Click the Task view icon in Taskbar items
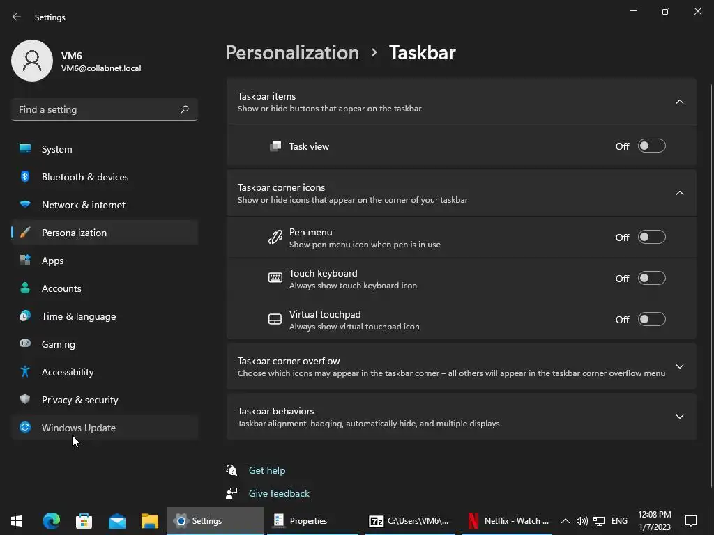Viewport: 714px width, 535px height. click(x=275, y=146)
